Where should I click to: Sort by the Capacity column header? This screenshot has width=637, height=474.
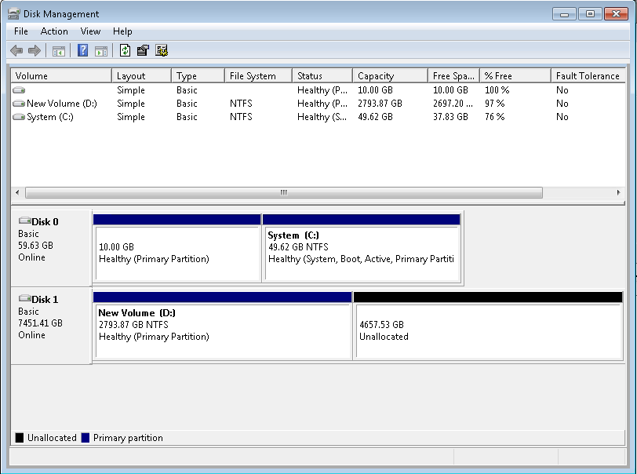[391, 76]
